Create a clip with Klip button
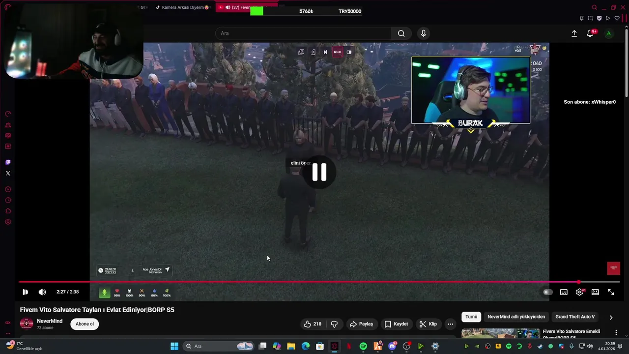 click(x=428, y=324)
